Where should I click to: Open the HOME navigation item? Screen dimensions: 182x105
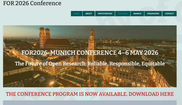click(x=77, y=14)
